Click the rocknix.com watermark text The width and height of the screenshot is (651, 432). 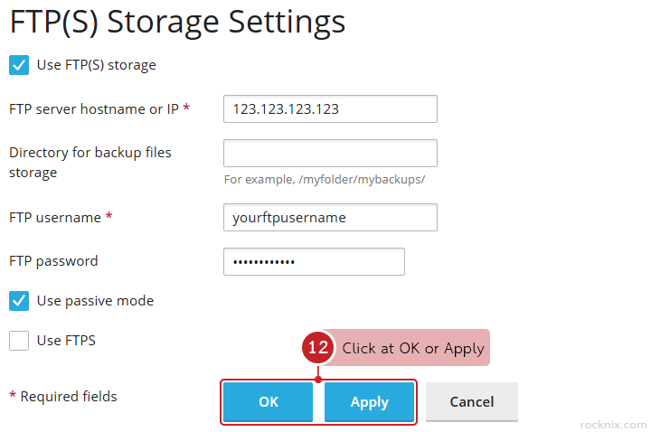[x=613, y=424]
